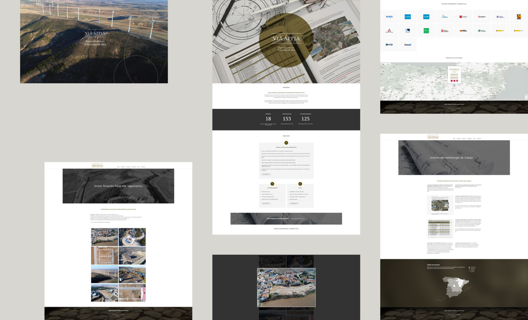Click the Via Appia logo on the drone page header
Image resolution: width=528 pixels, height=320 pixels.
point(97,166)
